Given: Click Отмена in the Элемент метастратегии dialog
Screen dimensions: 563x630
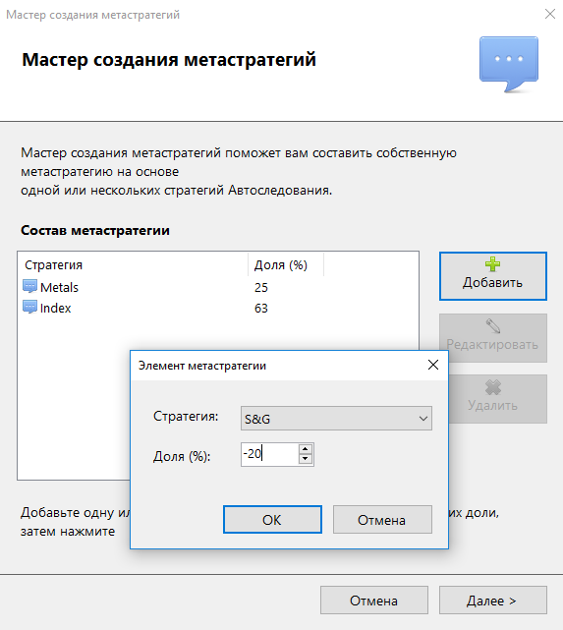Looking at the screenshot, I should click(382, 520).
